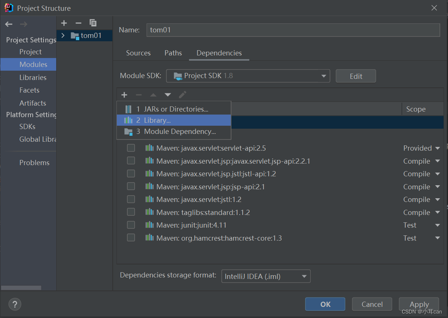Image resolution: width=448 pixels, height=318 pixels.
Task: Remove selected module with minus icon
Action: [78, 23]
